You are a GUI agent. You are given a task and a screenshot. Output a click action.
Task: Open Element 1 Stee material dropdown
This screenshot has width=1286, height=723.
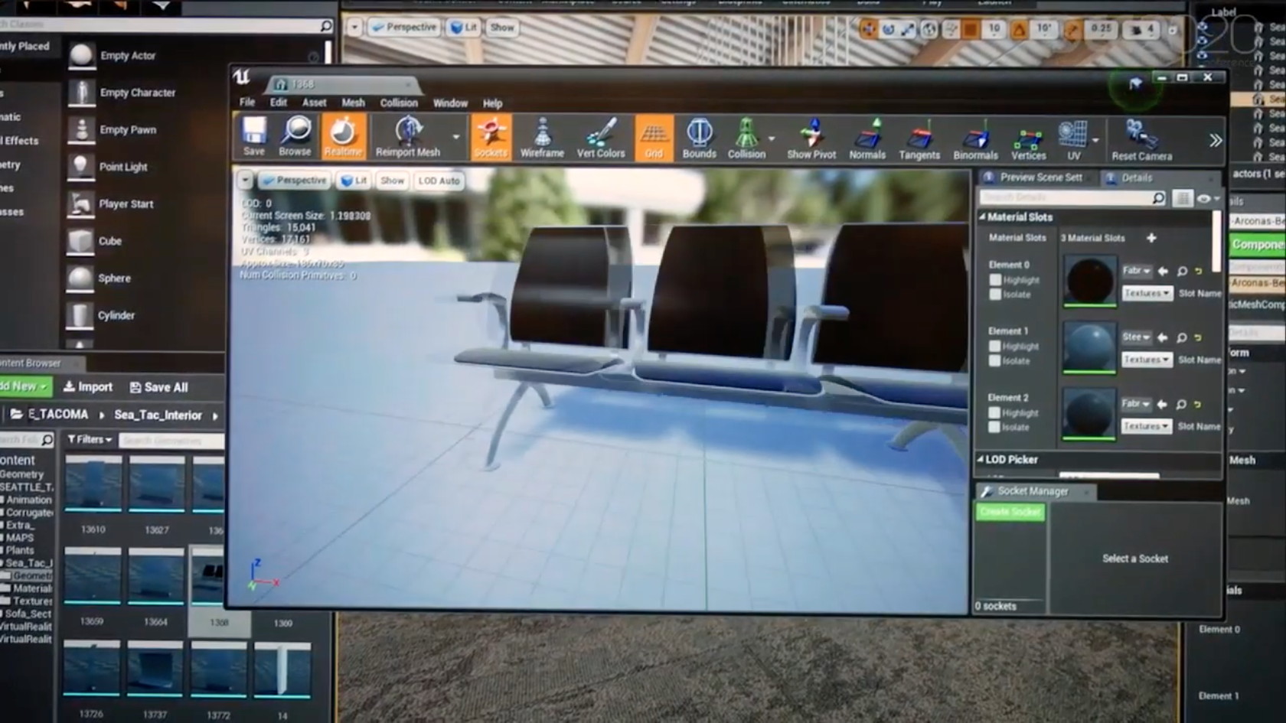[1136, 337]
